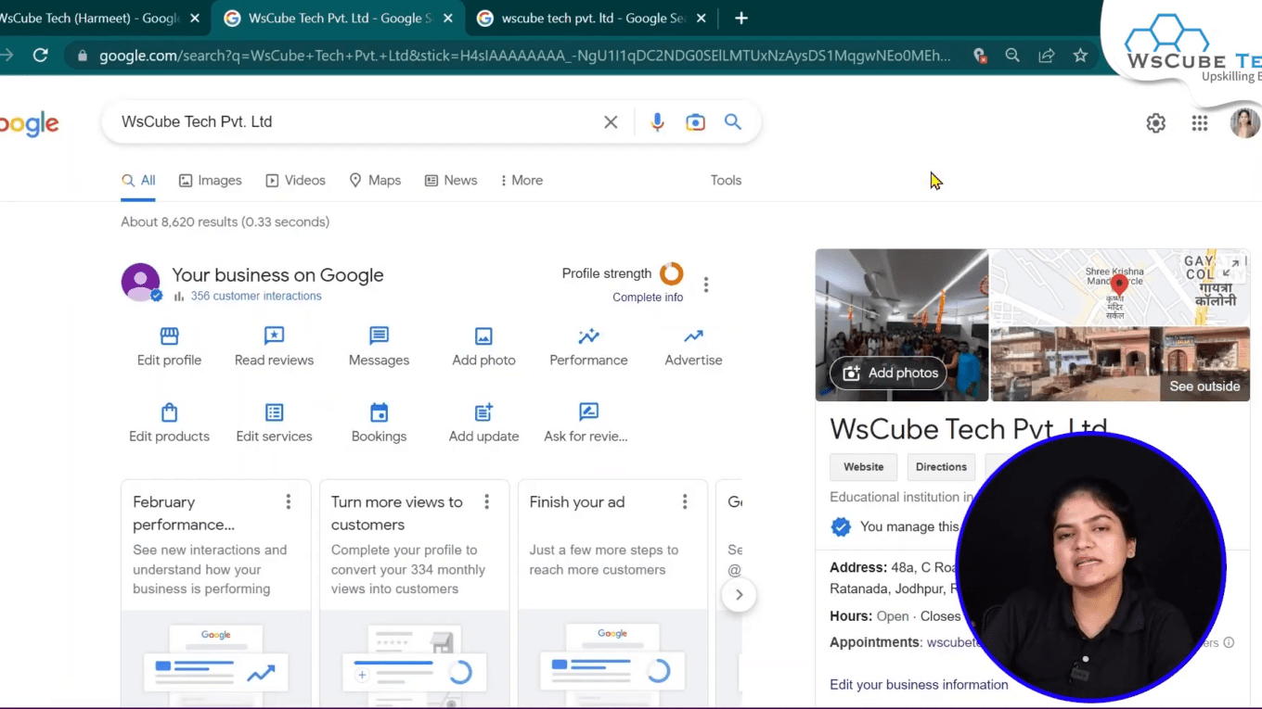The image size is (1262, 709).
Task: Click Add photos on business image
Action: click(x=888, y=373)
